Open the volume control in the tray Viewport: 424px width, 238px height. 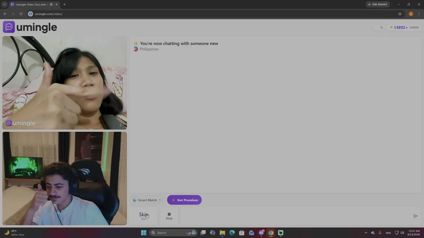pos(402,233)
